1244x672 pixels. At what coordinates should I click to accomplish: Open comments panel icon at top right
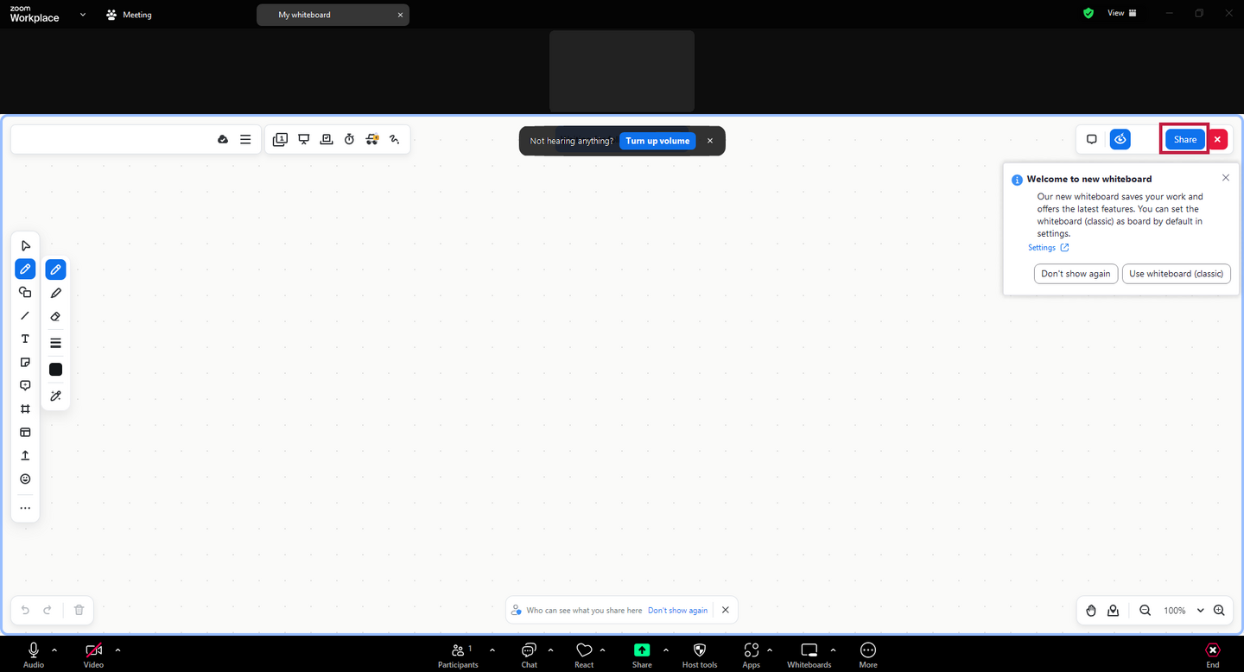coord(1092,139)
